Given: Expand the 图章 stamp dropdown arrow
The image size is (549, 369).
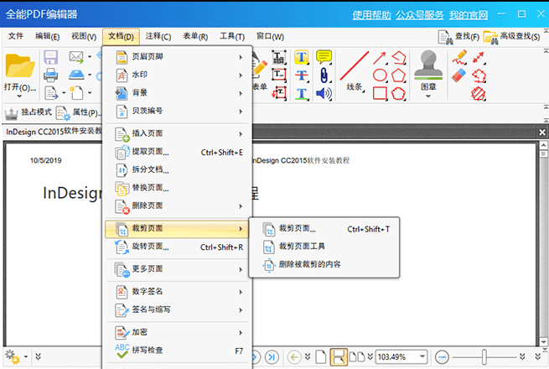Looking at the screenshot, I should [x=427, y=96].
